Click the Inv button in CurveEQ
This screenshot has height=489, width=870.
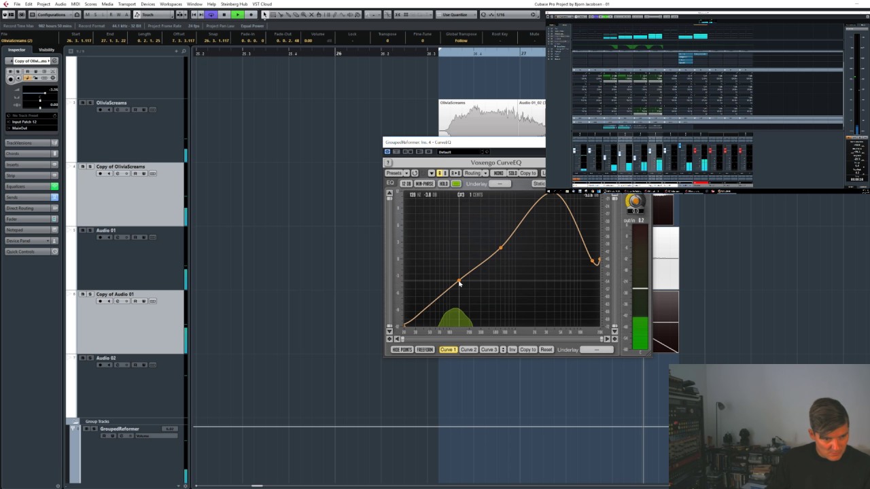coord(512,350)
